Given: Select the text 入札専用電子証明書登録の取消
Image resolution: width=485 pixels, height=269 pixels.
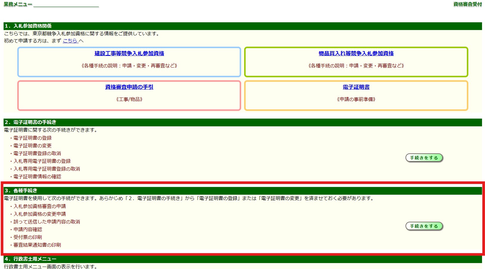Looking at the screenshot, I should [47, 169].
